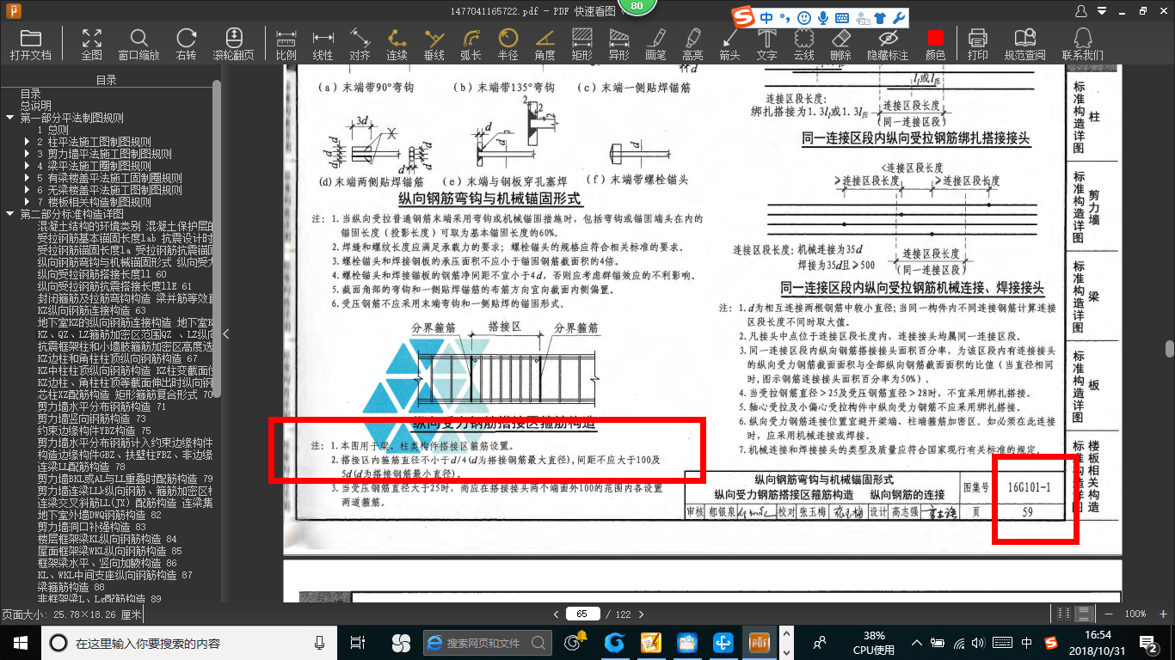Open Windows Start menu
The height and width of the screenshot is (660, 1175).
pyautogui.click(x=20, y=642)
